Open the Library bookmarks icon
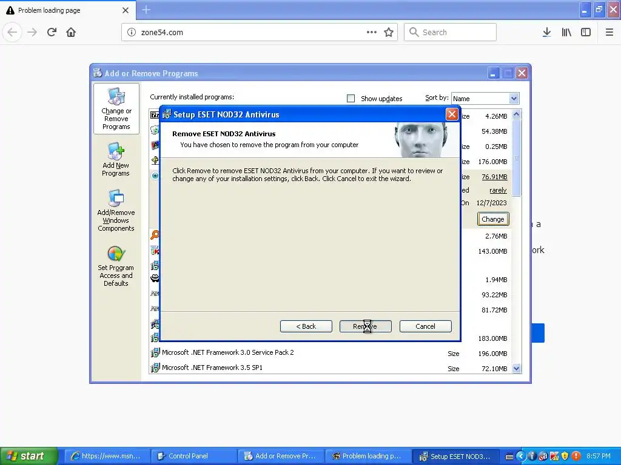 [x=566, y=32]
